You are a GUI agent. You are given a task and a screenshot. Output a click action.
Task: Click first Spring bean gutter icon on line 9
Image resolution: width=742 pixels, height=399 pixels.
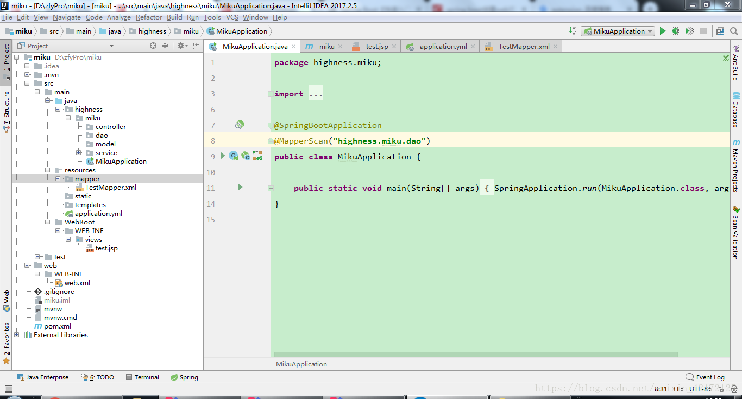(x=234, y=156)
